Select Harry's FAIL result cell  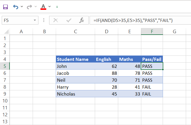[x=152, y=87]
